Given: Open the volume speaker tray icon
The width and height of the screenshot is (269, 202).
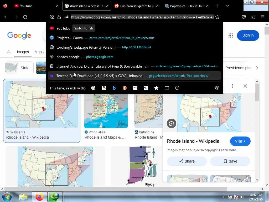Looking at the screenshot, I should point(242,197).
